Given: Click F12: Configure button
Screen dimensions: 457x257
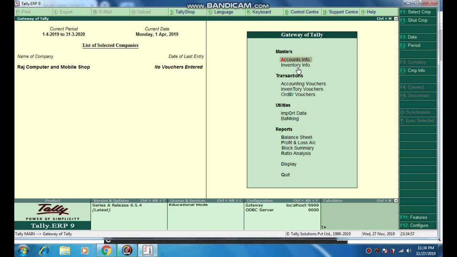Looking at the screenshot, I should [x=417, y=226].
